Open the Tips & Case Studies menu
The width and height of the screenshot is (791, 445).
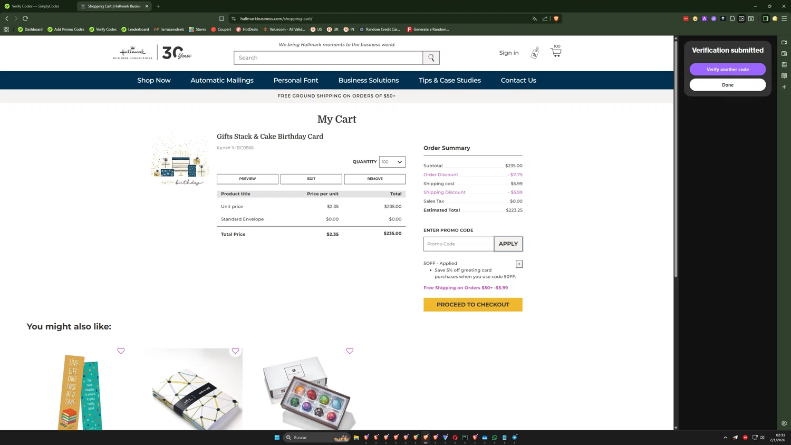pos(450,81)
